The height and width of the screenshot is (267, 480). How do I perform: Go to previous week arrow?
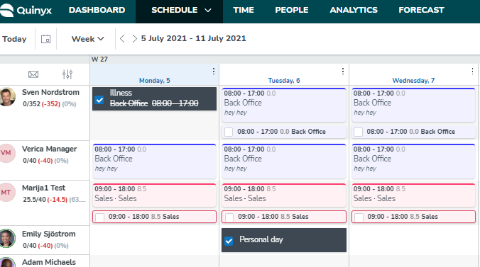(x=122, y=39)
